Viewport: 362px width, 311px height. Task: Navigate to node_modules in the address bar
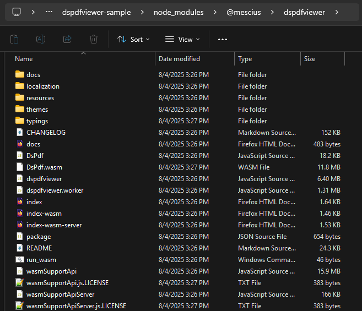(x=179, y=12)
